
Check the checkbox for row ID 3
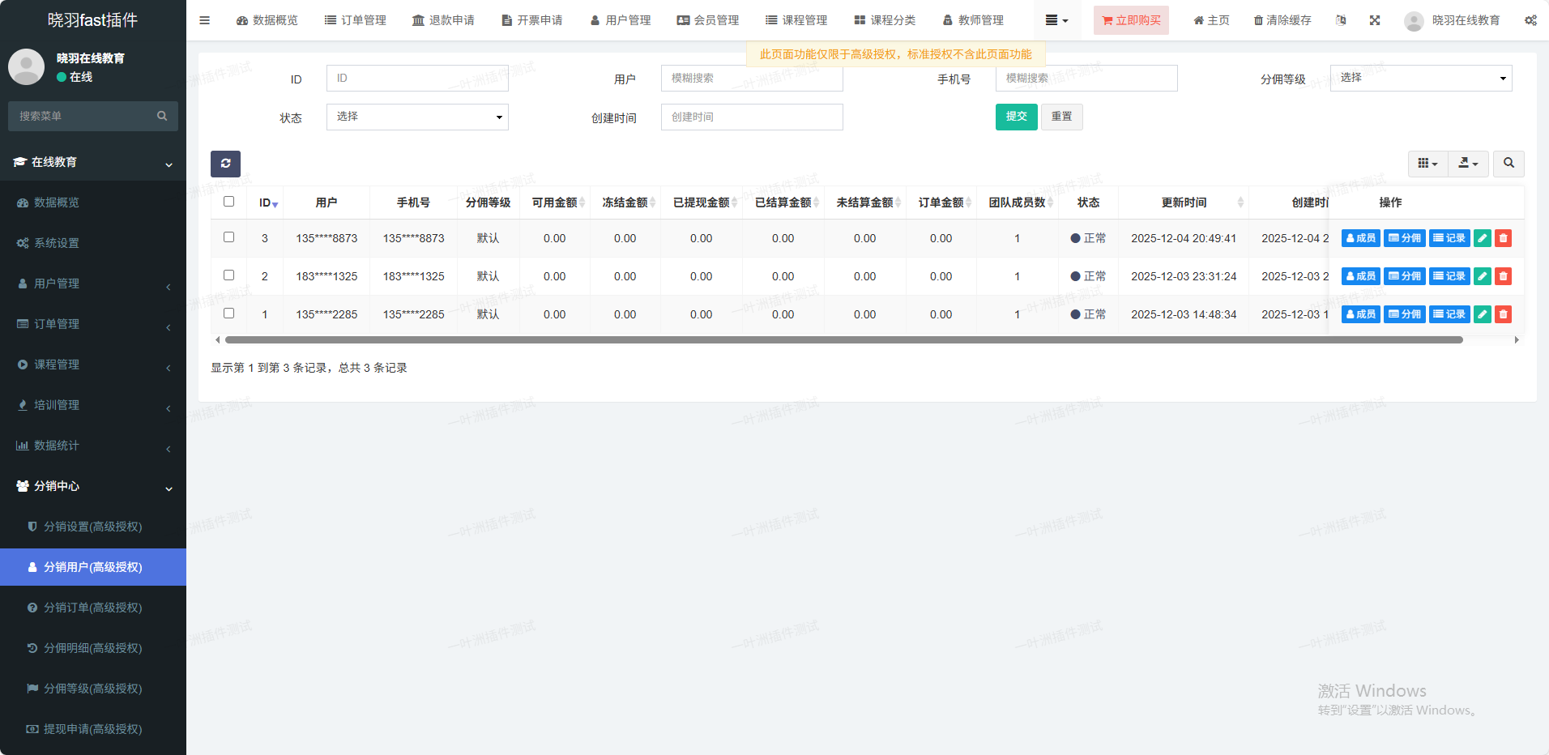pos(229,237)
